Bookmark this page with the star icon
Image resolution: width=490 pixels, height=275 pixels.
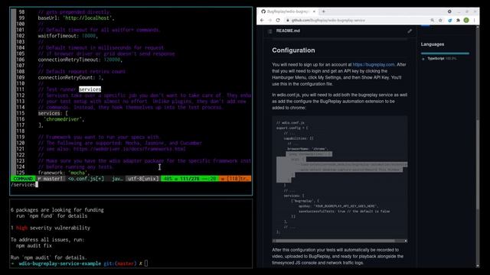tap(440, 21)
